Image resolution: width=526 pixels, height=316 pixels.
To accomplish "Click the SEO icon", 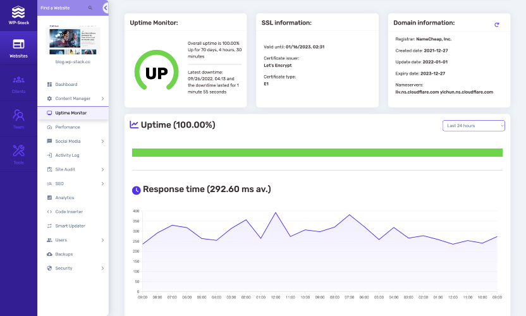I will click(x=50, y=184).
